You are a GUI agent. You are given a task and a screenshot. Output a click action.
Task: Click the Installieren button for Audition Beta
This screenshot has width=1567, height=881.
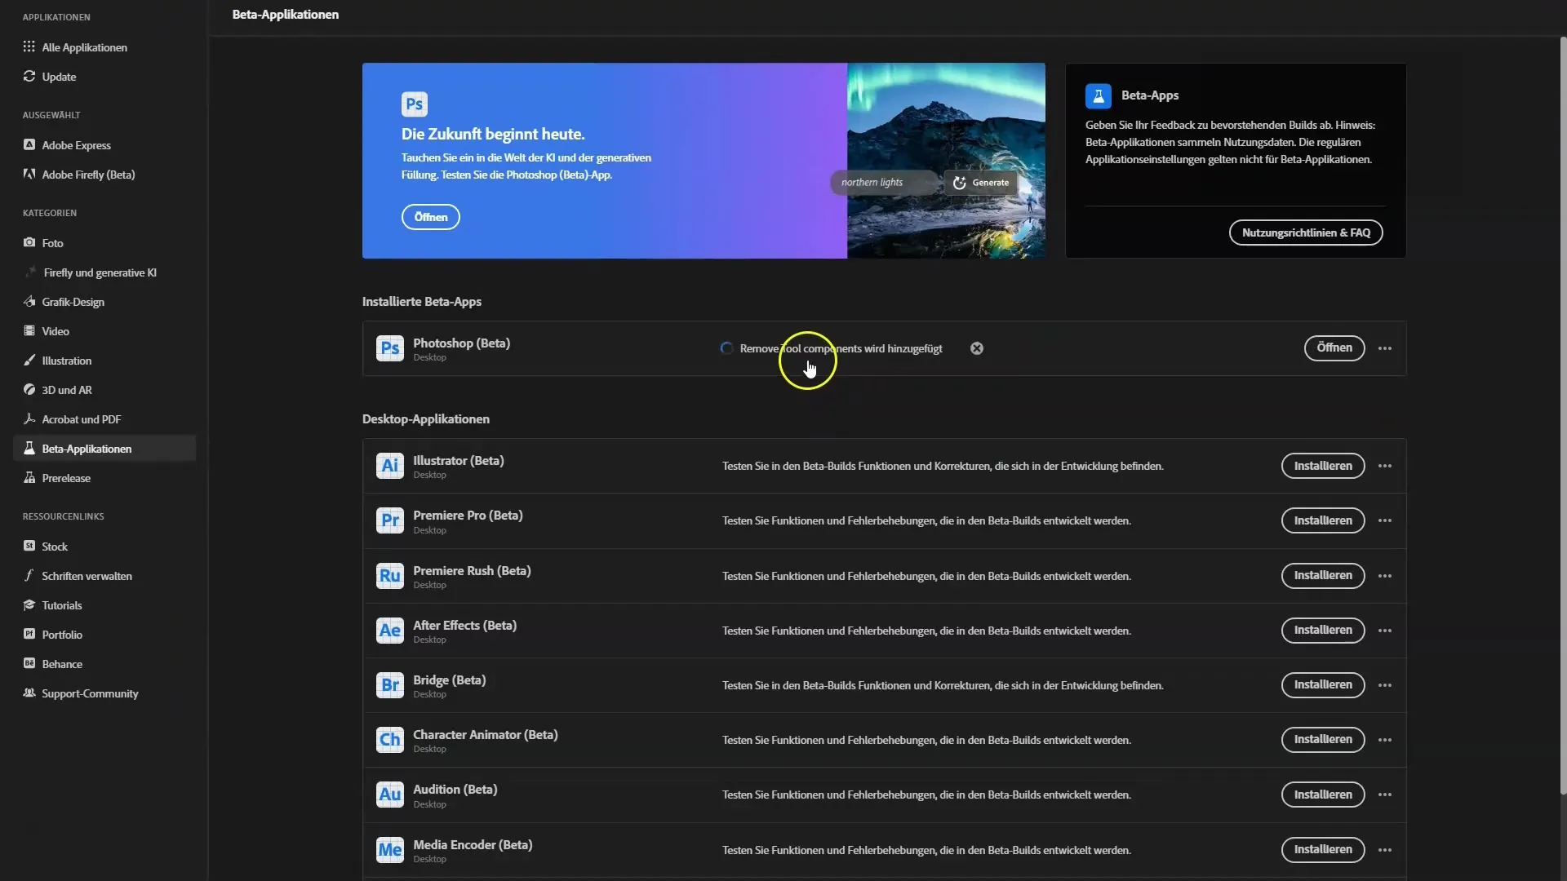[1323, 794]
